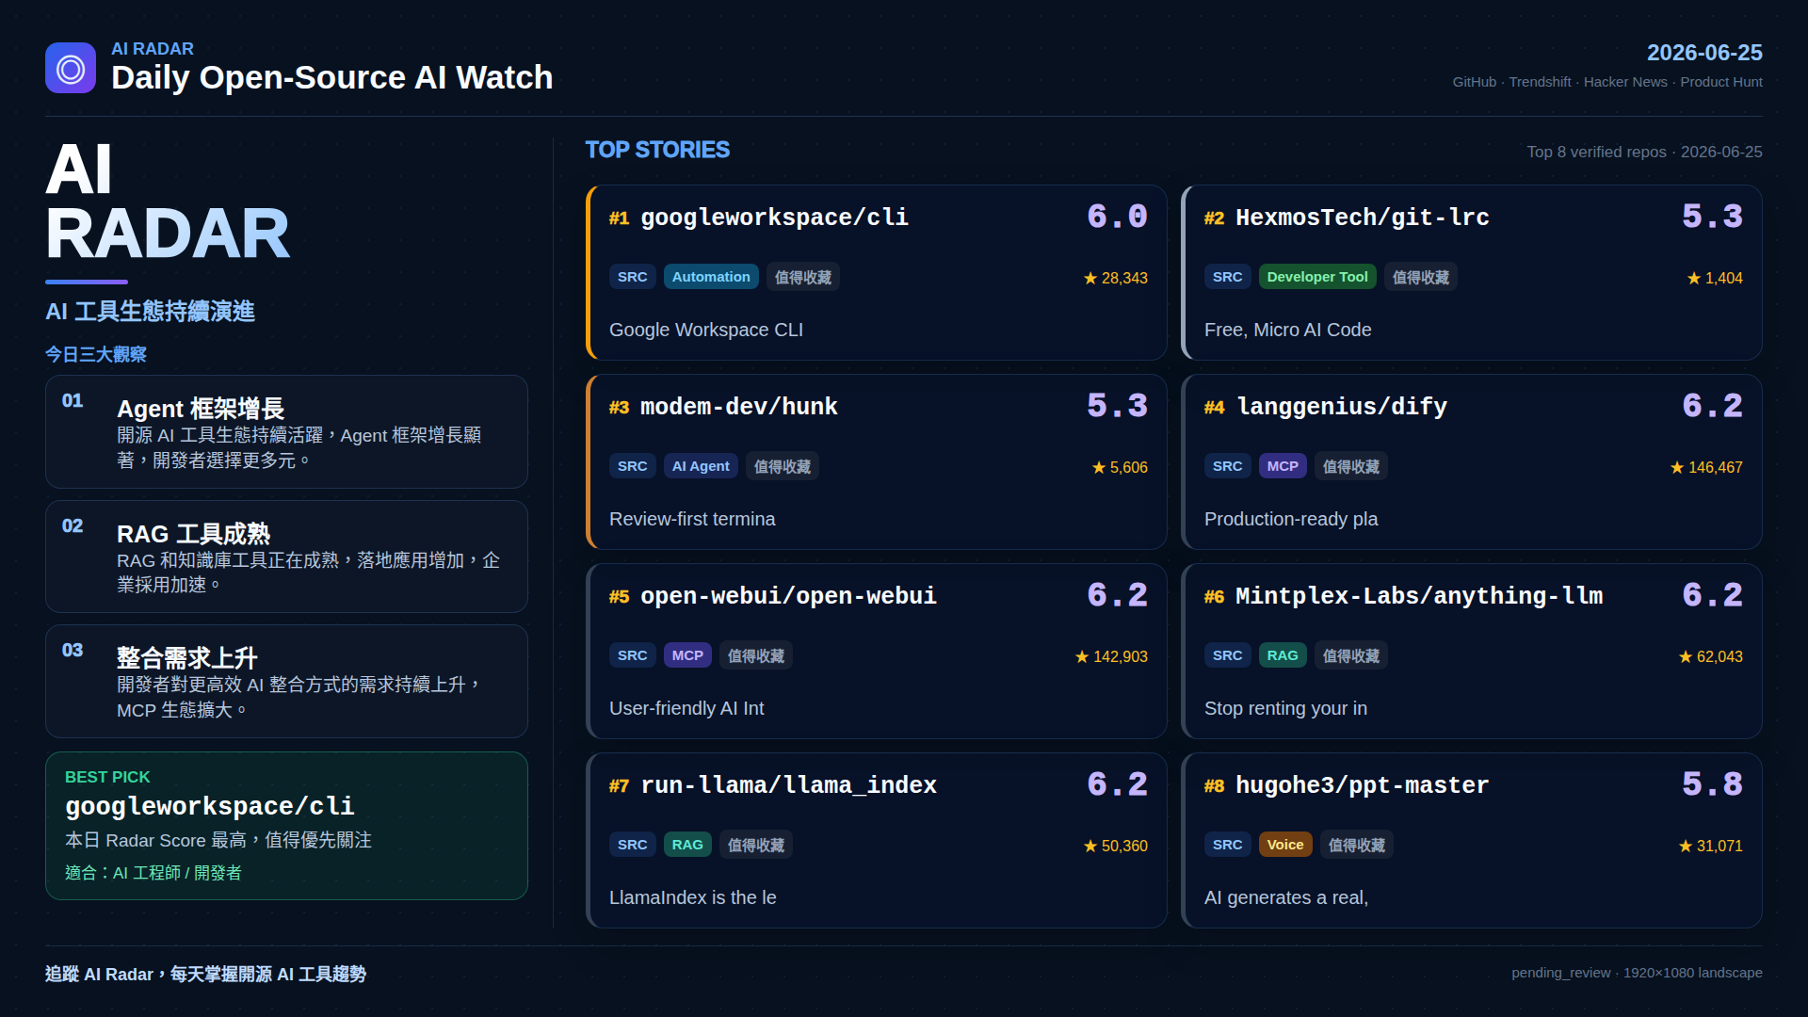
Task: Select the MCP tag on langgenius/dify card
Action: pos(1283,466)
